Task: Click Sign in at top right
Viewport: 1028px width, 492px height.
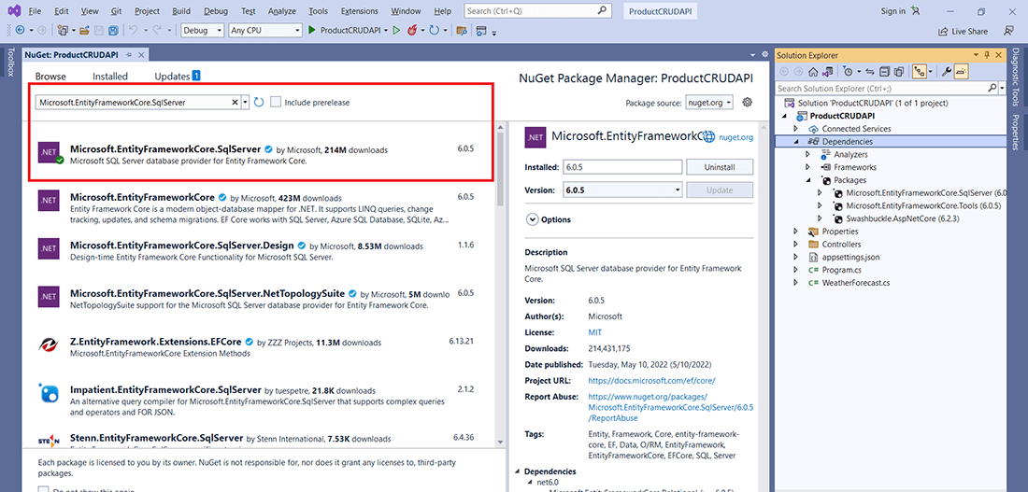Action: [892, 11]
